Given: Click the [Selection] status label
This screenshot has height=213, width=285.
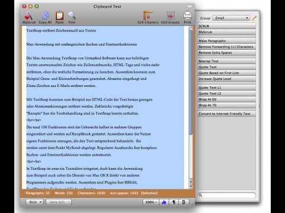Looking at the screenshot, I should pos(150,193).
